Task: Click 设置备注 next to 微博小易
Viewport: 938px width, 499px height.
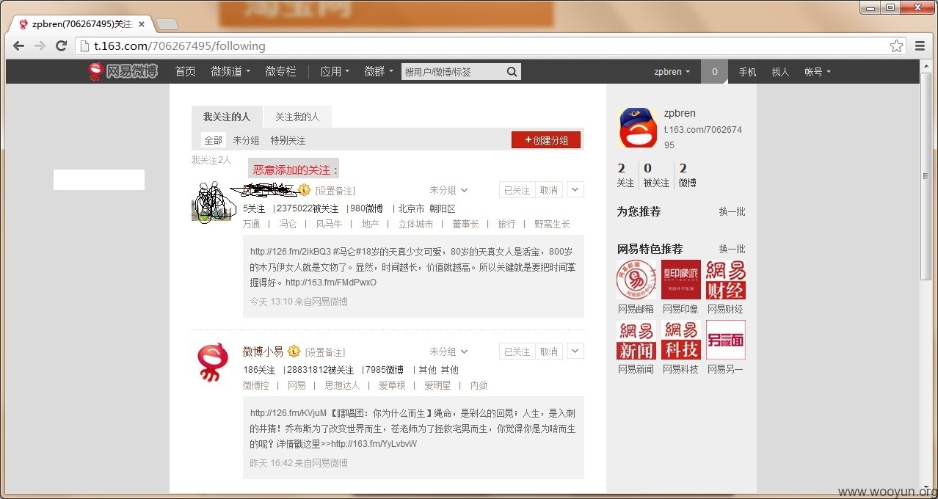Action: [325, 352]
